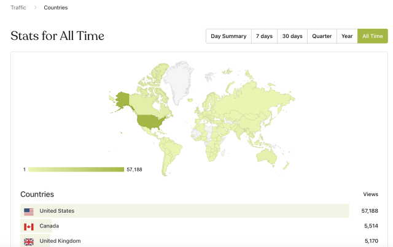This screenshot has width=393, height=247.
Task: Choose the Quarter time range
Action: 322,36
